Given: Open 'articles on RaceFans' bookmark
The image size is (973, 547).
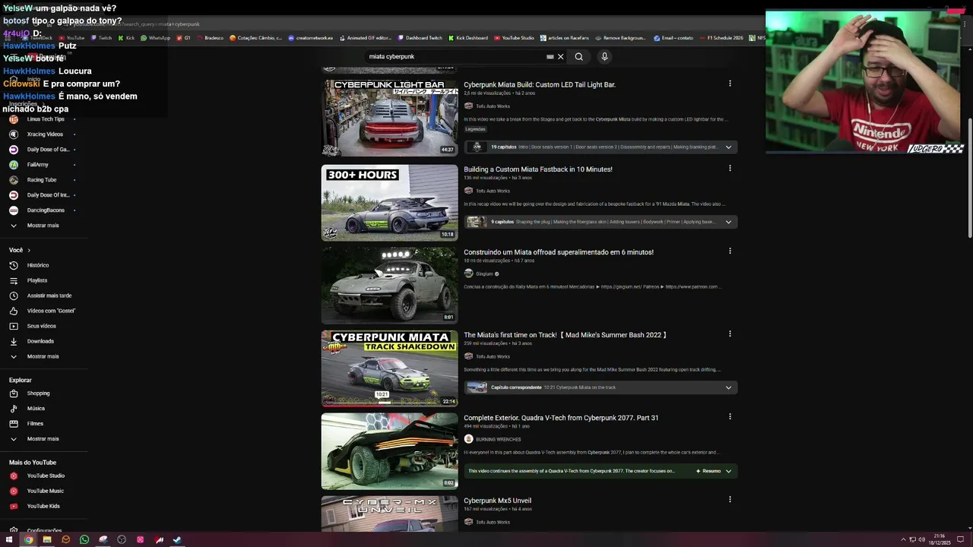Looking at the screenshot, I should 564,37.
